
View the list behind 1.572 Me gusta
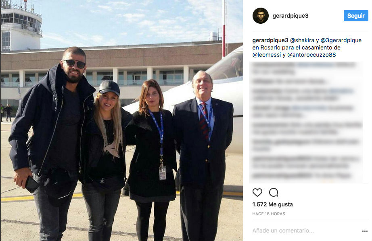(272, 204)
